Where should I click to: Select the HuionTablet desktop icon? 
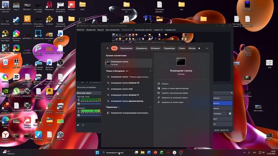point(38,136)
